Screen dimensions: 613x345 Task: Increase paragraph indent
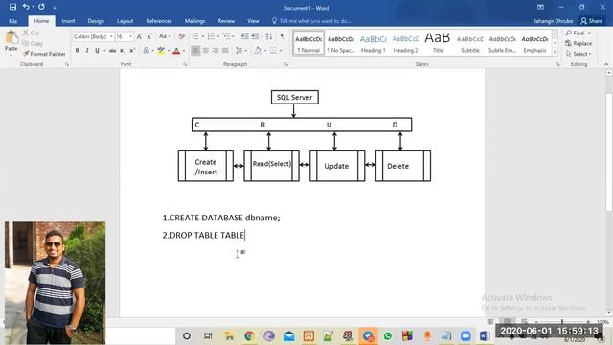(255, 36)
